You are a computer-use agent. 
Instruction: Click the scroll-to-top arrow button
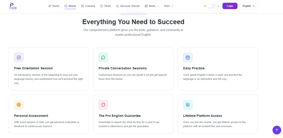coord(276,130)
